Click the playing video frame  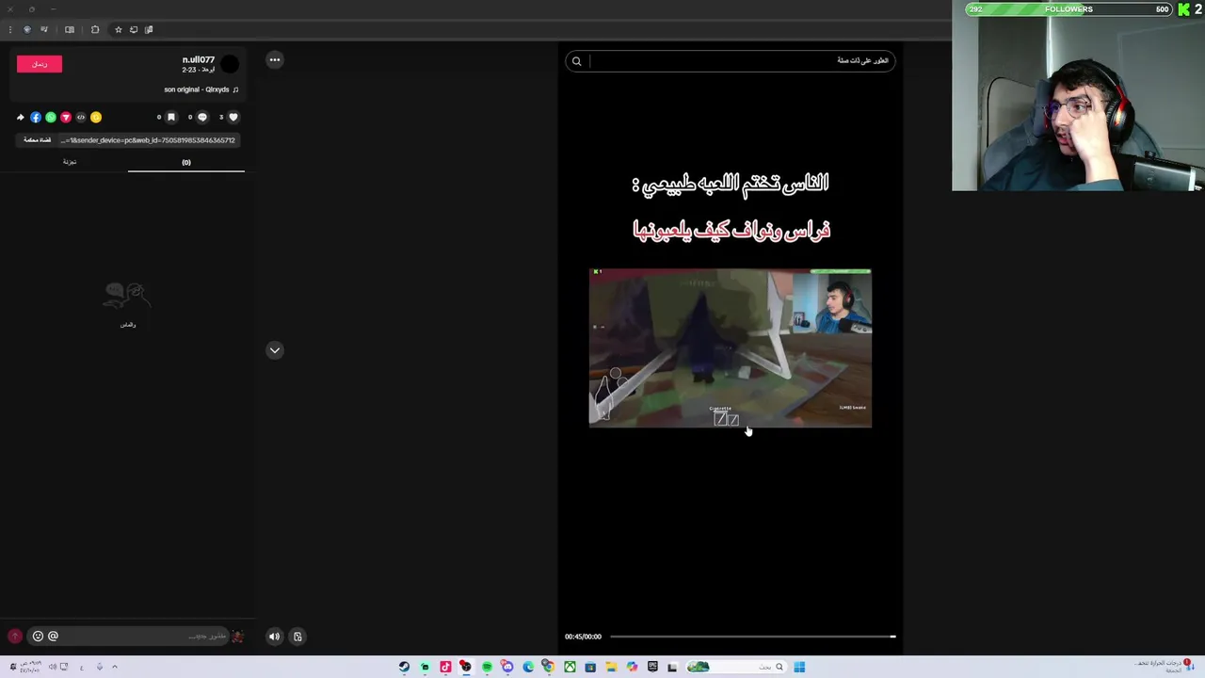pos(731,347)
